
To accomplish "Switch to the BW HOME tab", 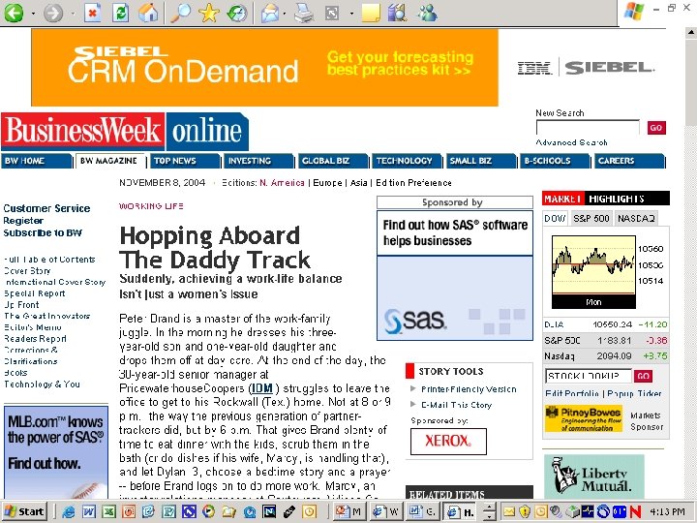I will pos(36,161).
